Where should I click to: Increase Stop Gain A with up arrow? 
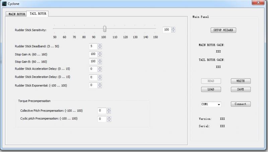pos(100,52)
